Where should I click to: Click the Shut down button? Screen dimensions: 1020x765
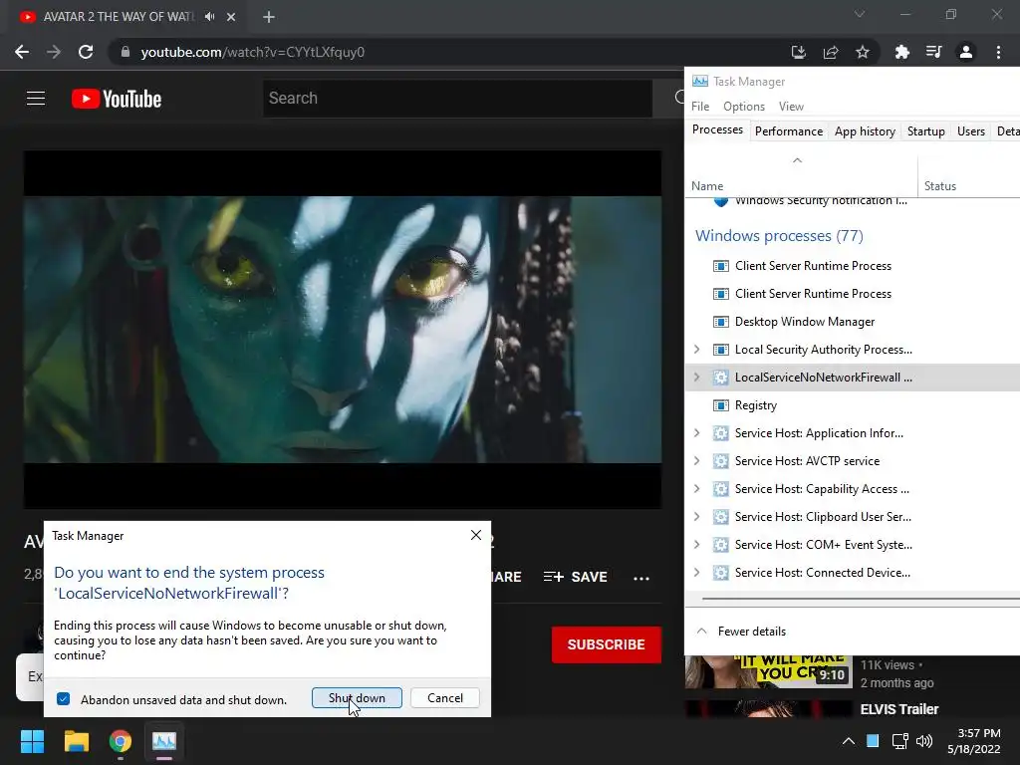(x=357, y=698)
